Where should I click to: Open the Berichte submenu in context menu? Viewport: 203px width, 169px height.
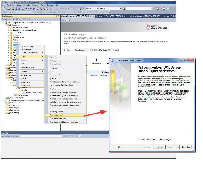click(x=30, y=72)
